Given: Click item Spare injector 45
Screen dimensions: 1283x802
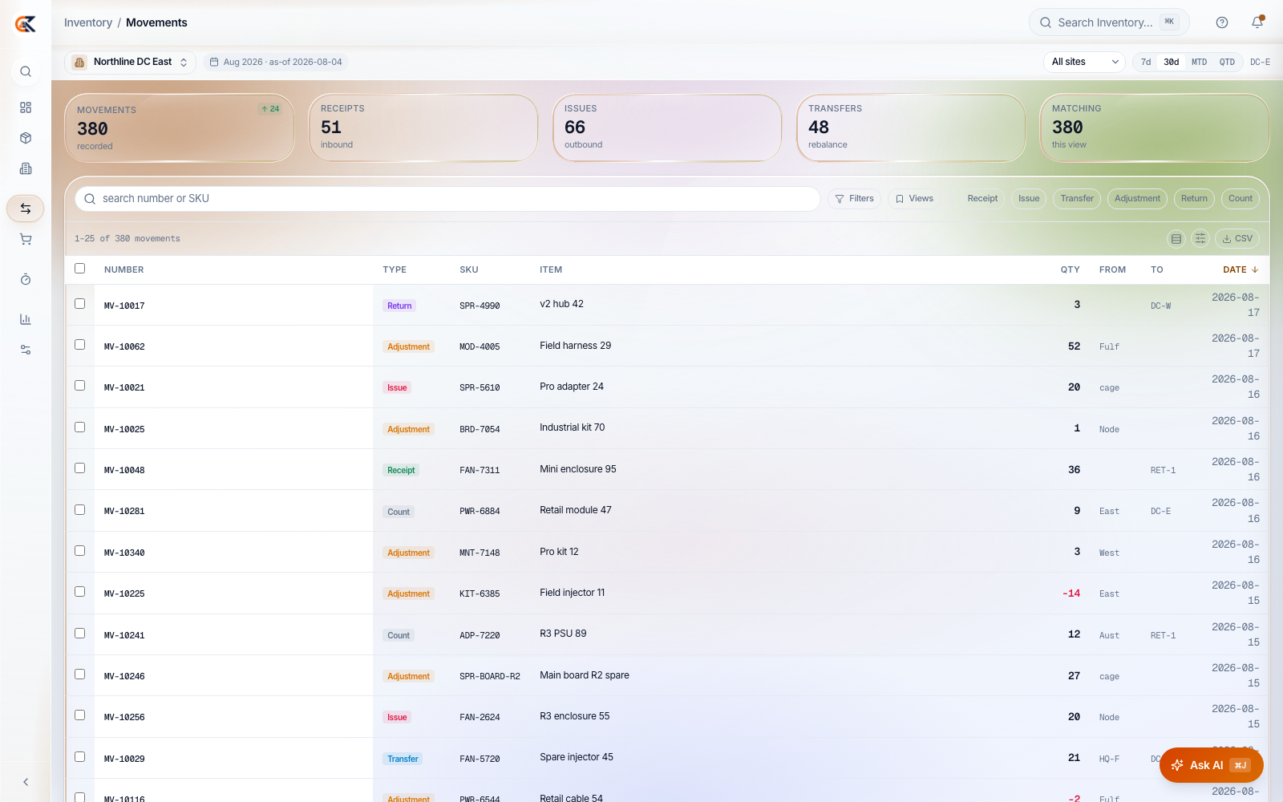Looking at the screenshot, I should (577, 757).
